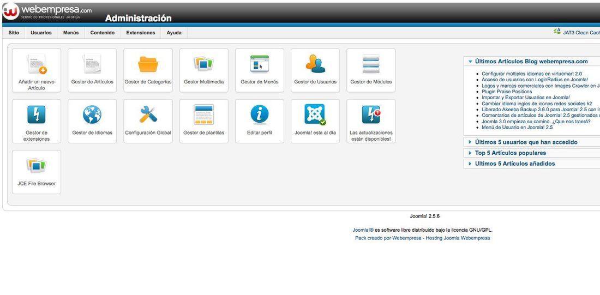This screenshot has width=600, height=295.
Task: Open the Usuarios menu
Action: (41, 33)
